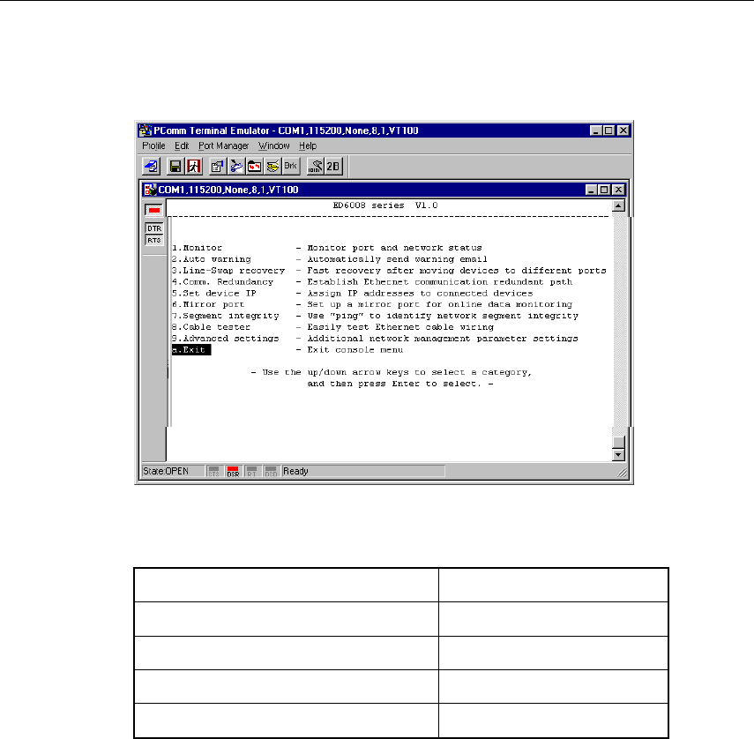Maximize the COM1 child window
The image size is (754, 739).
click(604, 190)
